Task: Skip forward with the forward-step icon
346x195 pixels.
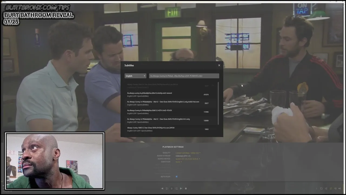Action: click(176, 188)
